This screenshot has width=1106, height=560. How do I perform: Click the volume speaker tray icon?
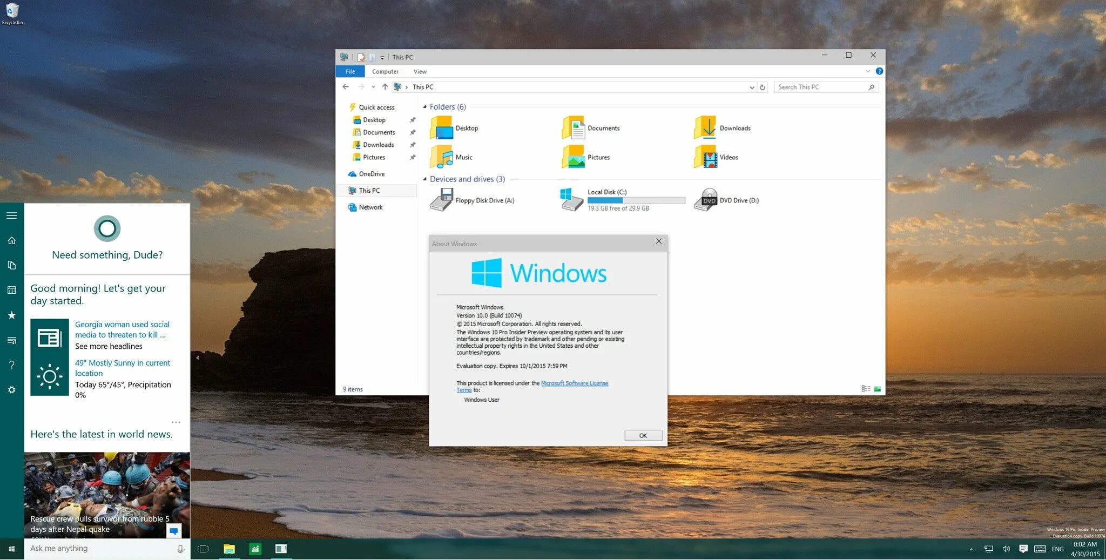tap(1006, 549)
